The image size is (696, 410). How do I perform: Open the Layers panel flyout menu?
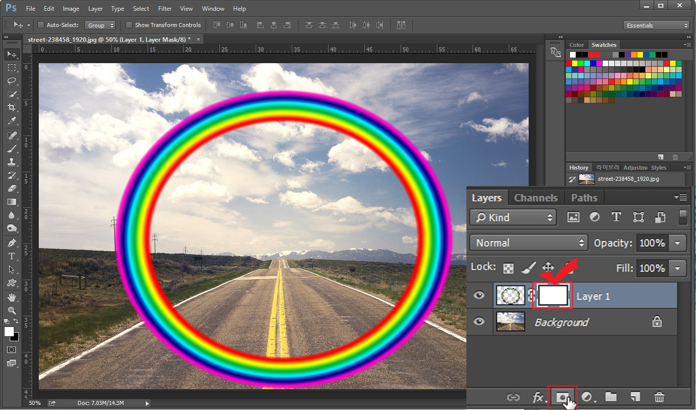coord(680,197)
